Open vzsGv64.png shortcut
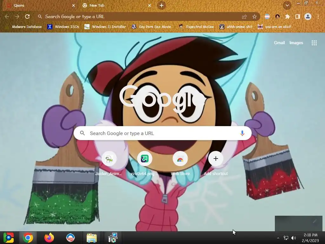 click(x=144, y=164)
